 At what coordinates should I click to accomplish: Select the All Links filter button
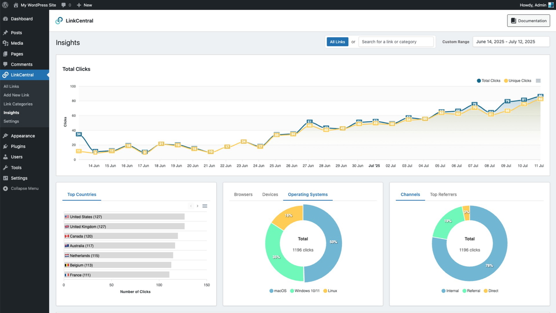[337, 41]
